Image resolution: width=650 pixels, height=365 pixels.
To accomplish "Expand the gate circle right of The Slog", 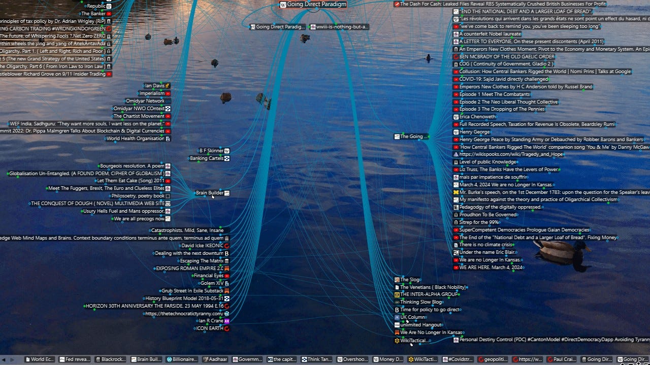I will click(421, 280).
